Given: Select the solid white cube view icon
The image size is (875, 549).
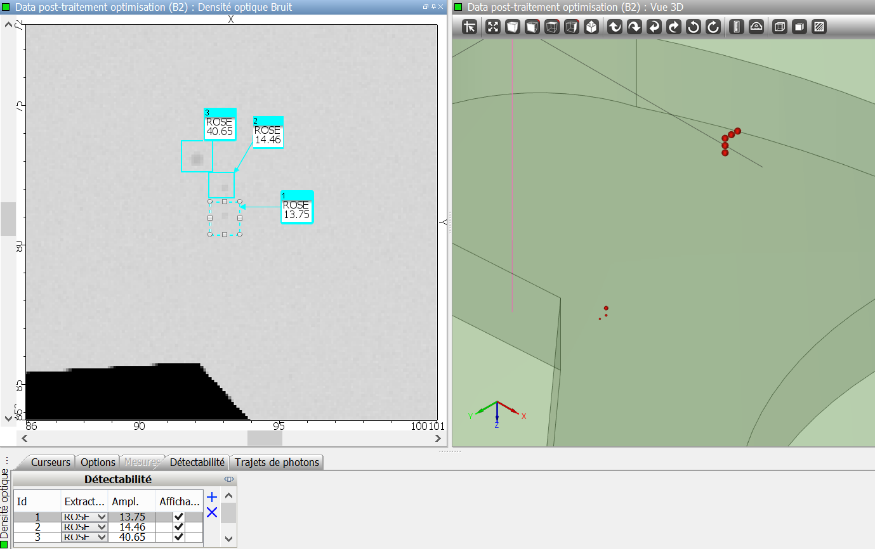Looking at the screenshot, I should [x=513, y=27].
